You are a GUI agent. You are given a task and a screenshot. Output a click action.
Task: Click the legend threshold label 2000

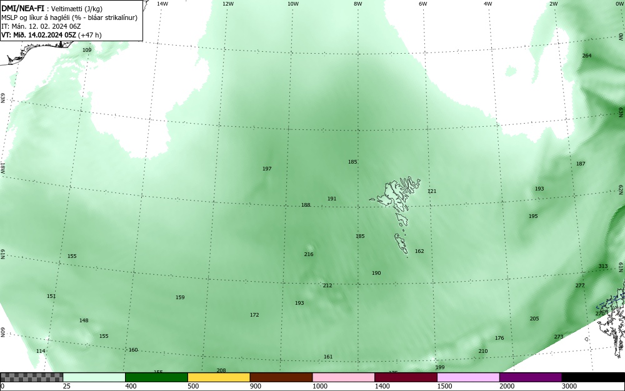(507, 386)
